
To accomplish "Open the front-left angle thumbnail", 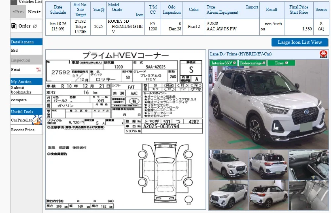I will pos(228,165).
